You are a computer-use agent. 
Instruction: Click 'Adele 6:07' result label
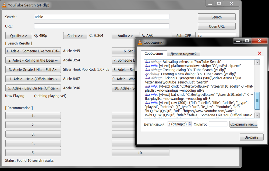pos(72,79)
